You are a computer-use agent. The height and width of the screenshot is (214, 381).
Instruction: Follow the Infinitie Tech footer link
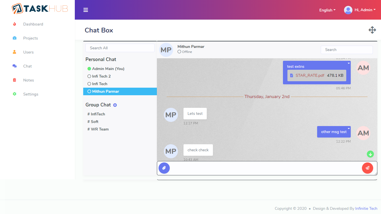click(x=366, y=208)
